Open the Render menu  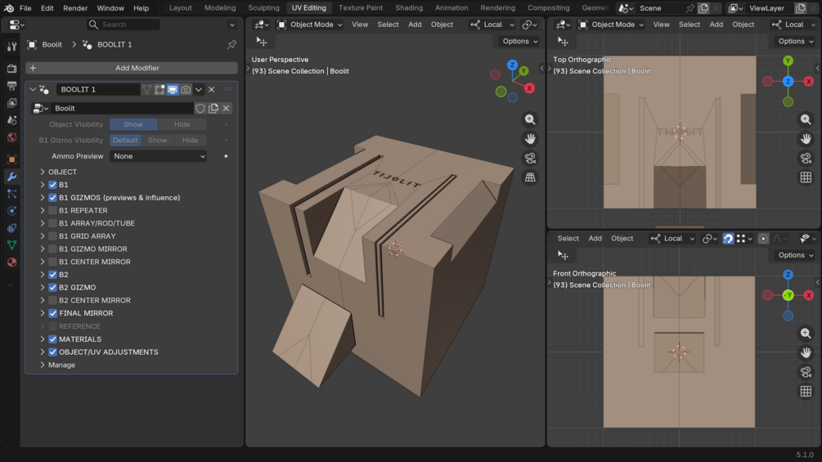[x=75, y=8]
